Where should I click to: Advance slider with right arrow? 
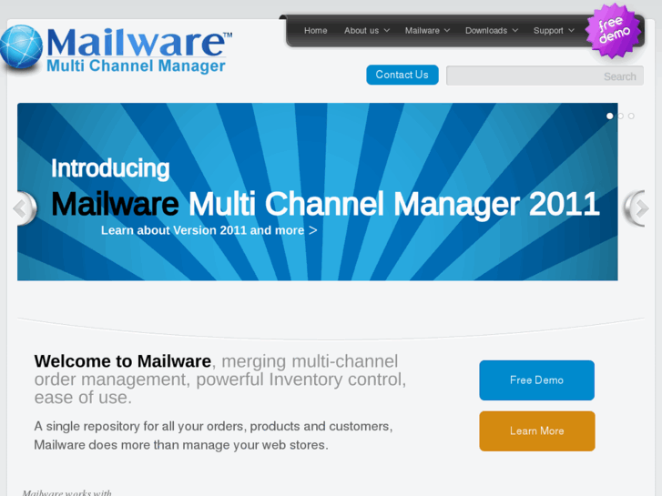tap(637, 208)
